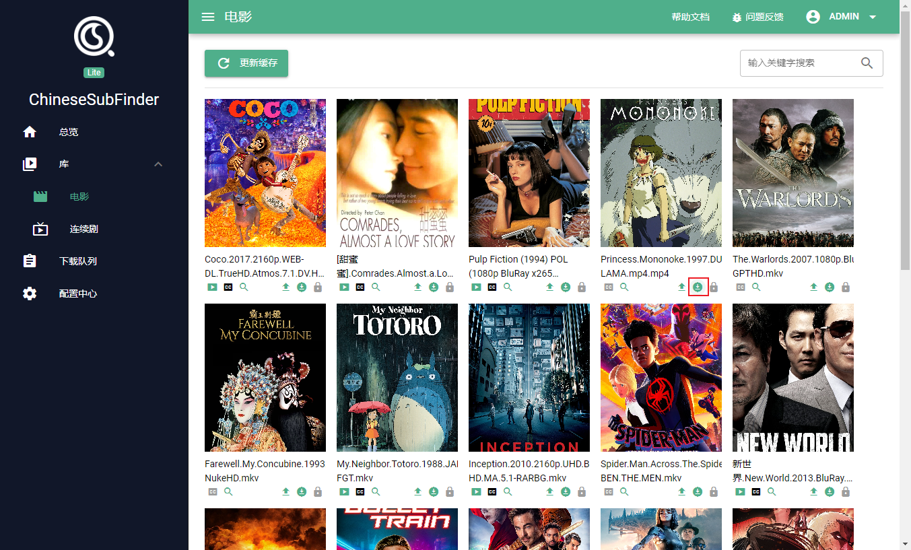Click the CC icon under Pulp Fiction
This screenshot has height=550, width=911.
point(492,287)
